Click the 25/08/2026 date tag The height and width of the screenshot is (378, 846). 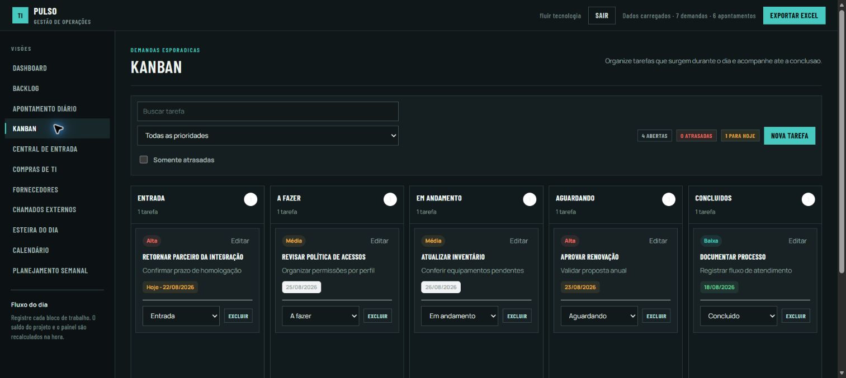(301, 287)
